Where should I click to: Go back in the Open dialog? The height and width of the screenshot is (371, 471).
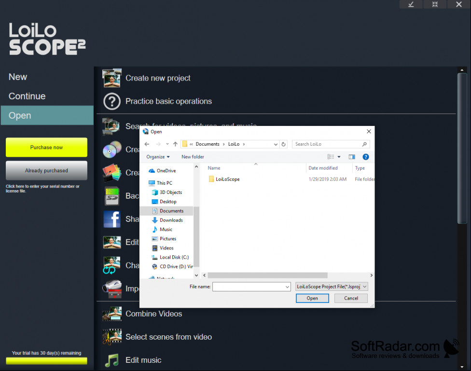147,144
